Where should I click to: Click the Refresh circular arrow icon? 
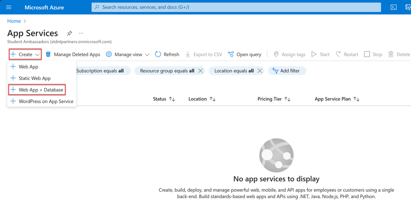pos(158,55)
